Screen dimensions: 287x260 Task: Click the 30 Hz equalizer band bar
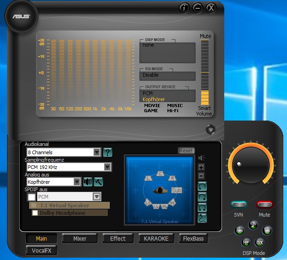click(54, 73)
